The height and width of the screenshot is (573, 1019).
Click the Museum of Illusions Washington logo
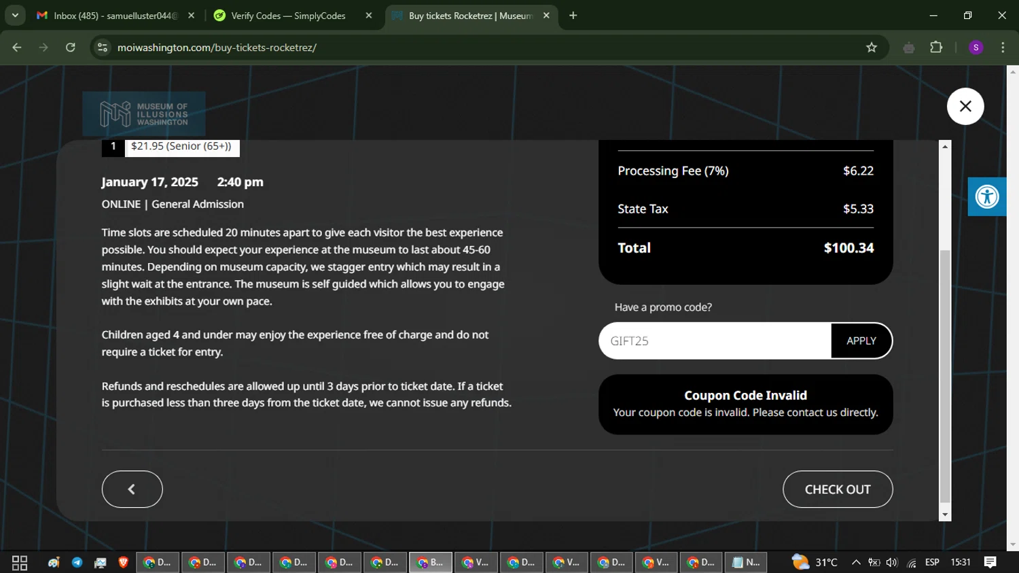point(144,114)
